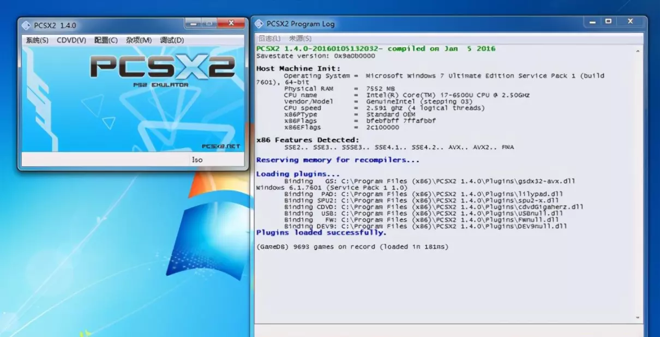
Task: Close the PCSX2 1.4.0 main window
Action: 231,23
